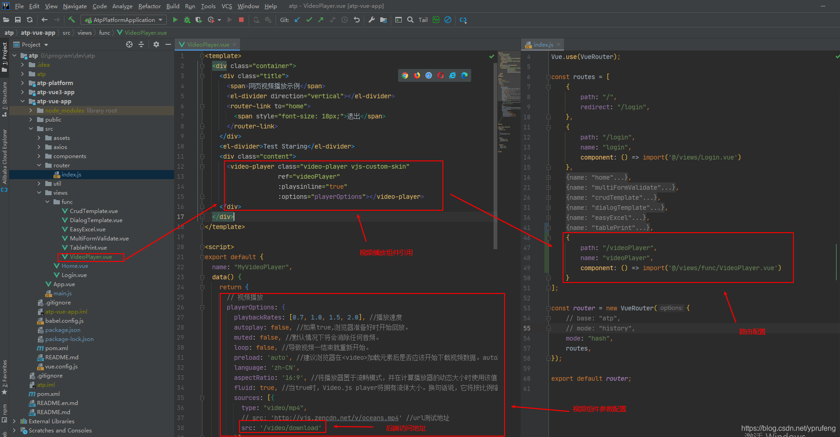Commit changes via the Git checkmark icon
This screenshot has height=437, width=840.
coord(308,20)
